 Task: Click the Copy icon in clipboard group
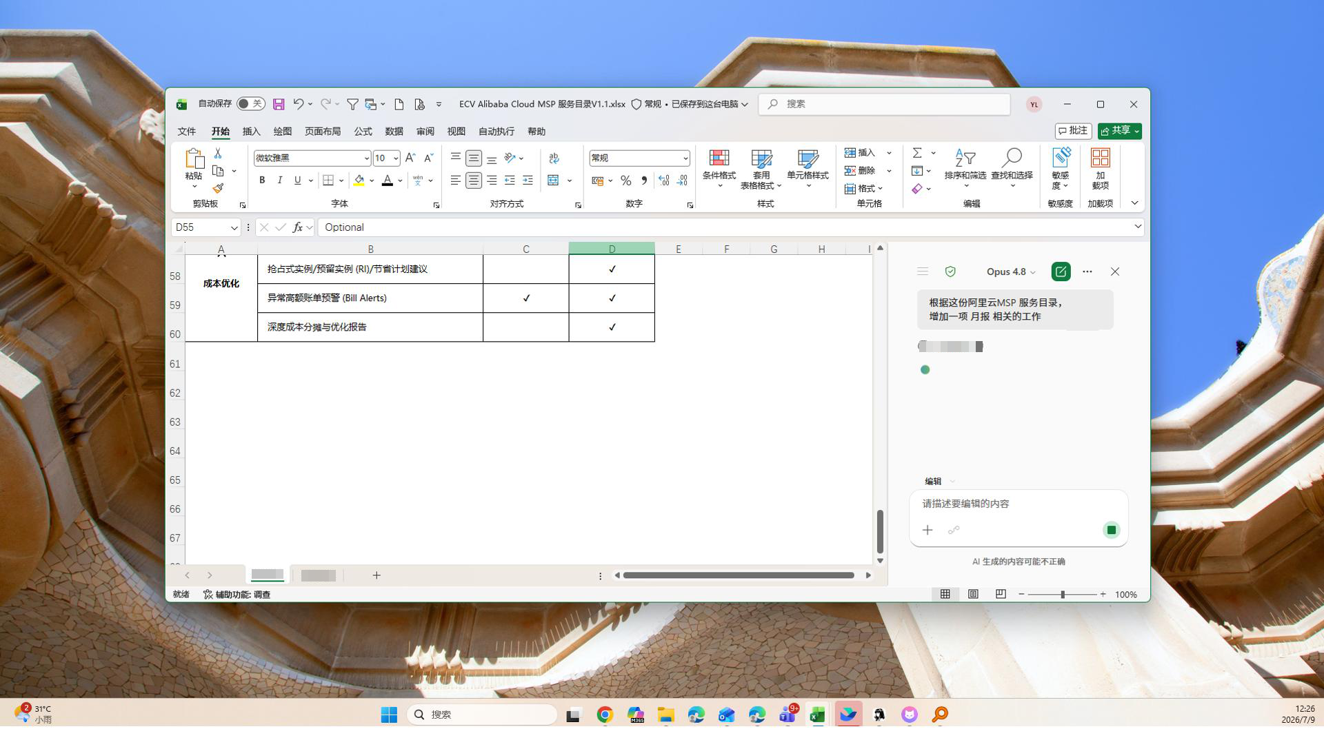click(218, 171)
